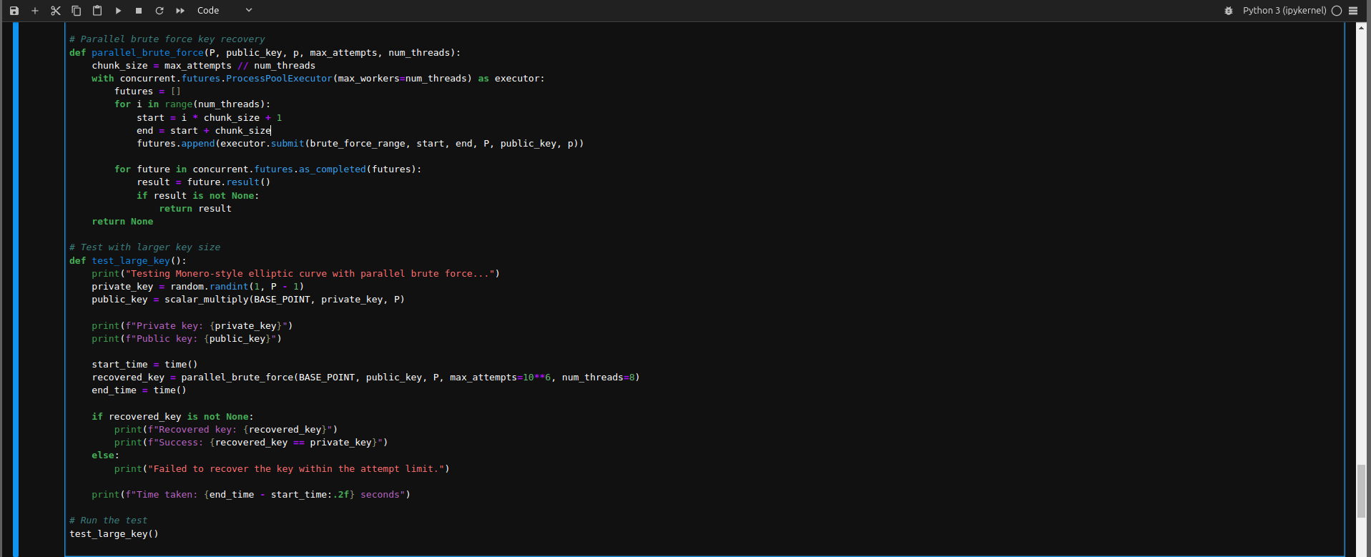Paste the cell from the clipboard
The height and width of the screenshot is (557, 1371).
pos(97,11)
